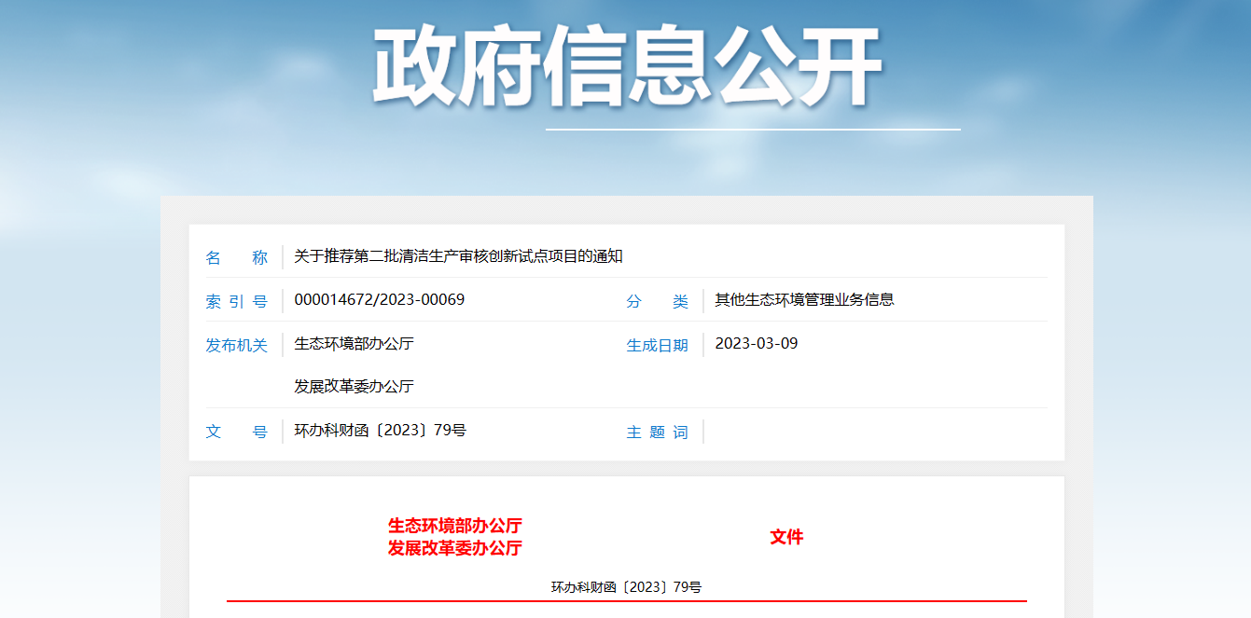Click the 分类 field label

click(657, 301)
